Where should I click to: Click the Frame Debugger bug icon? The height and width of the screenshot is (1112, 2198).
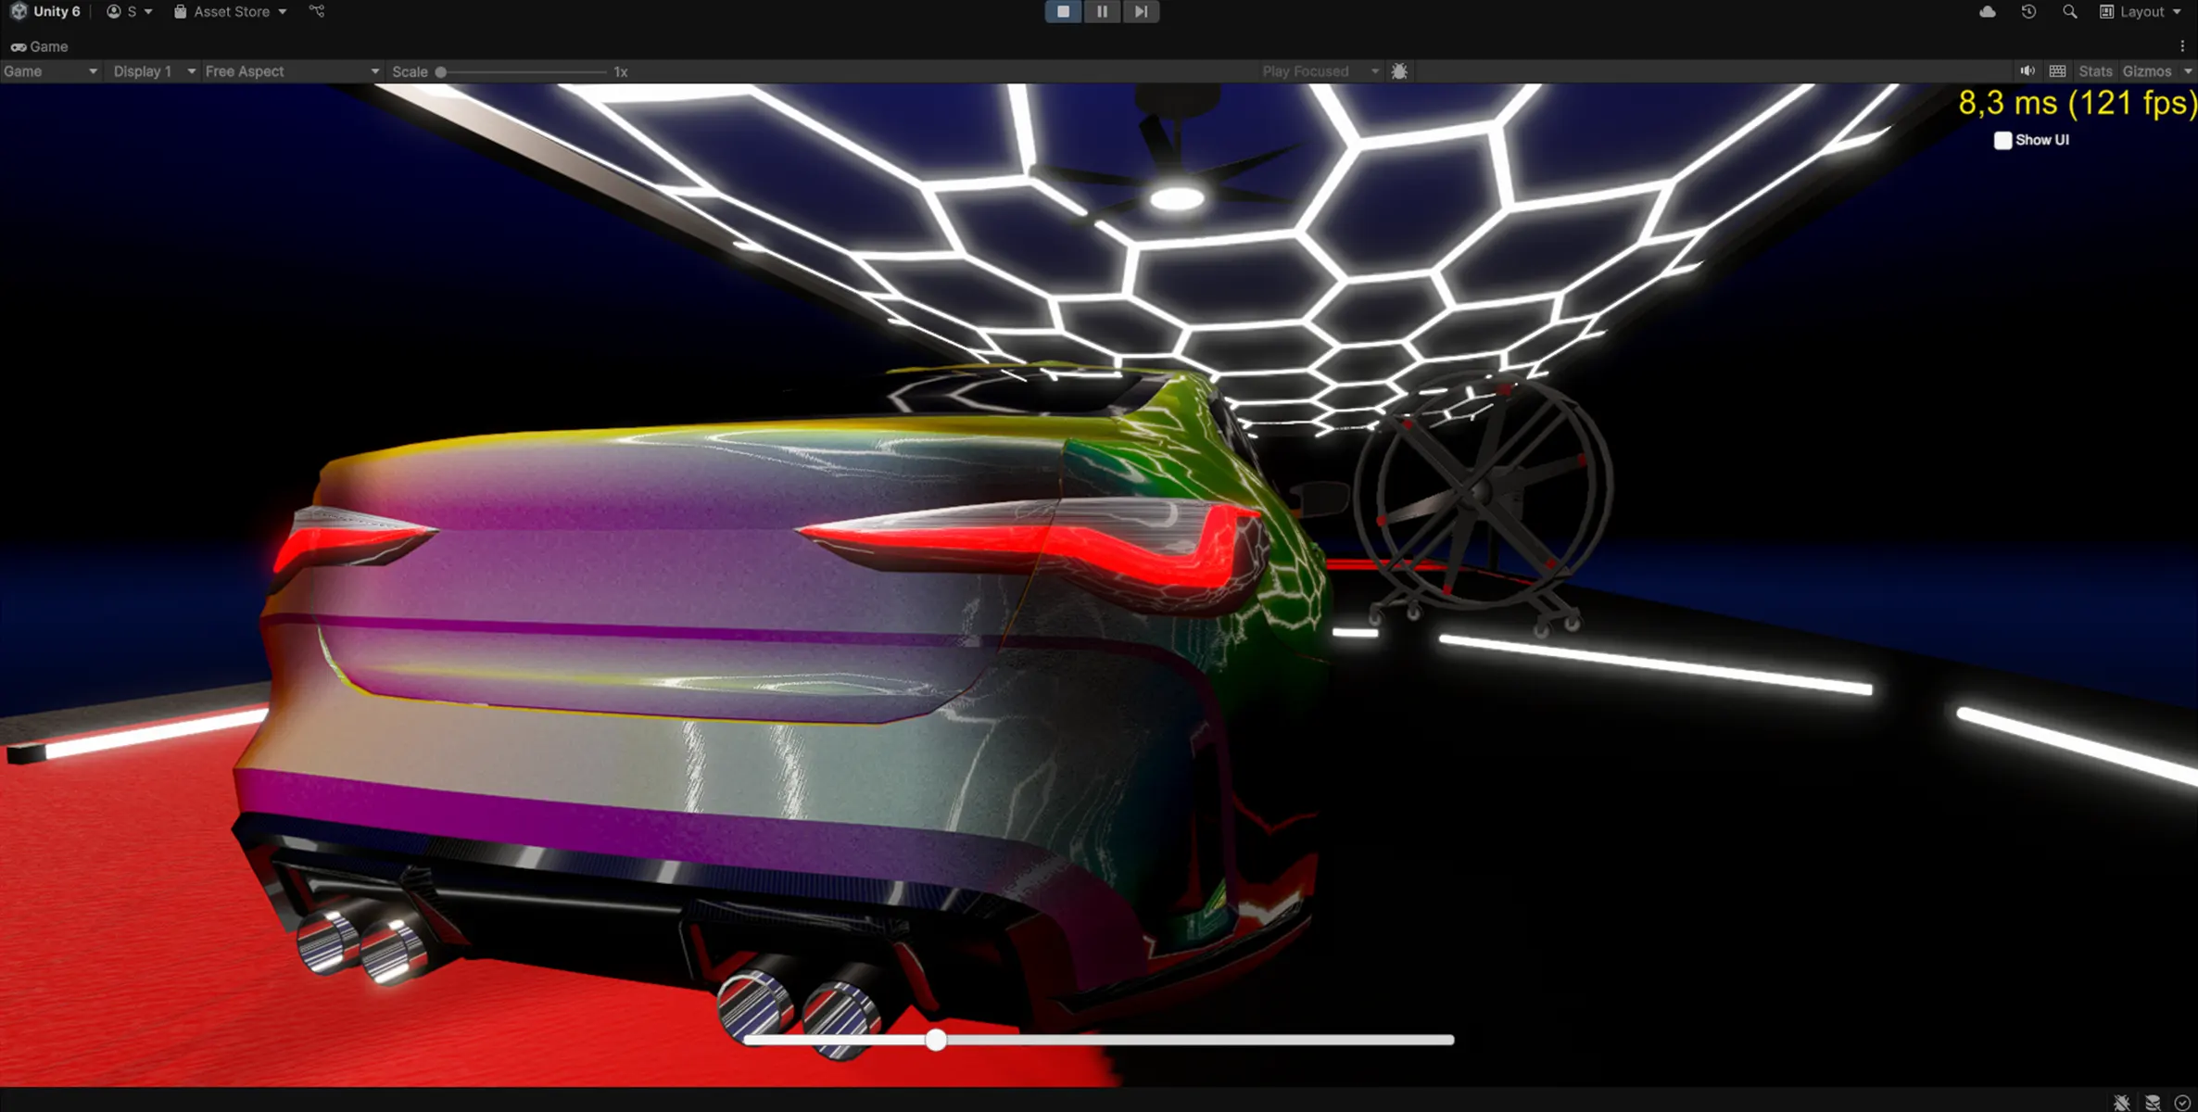1399,71
